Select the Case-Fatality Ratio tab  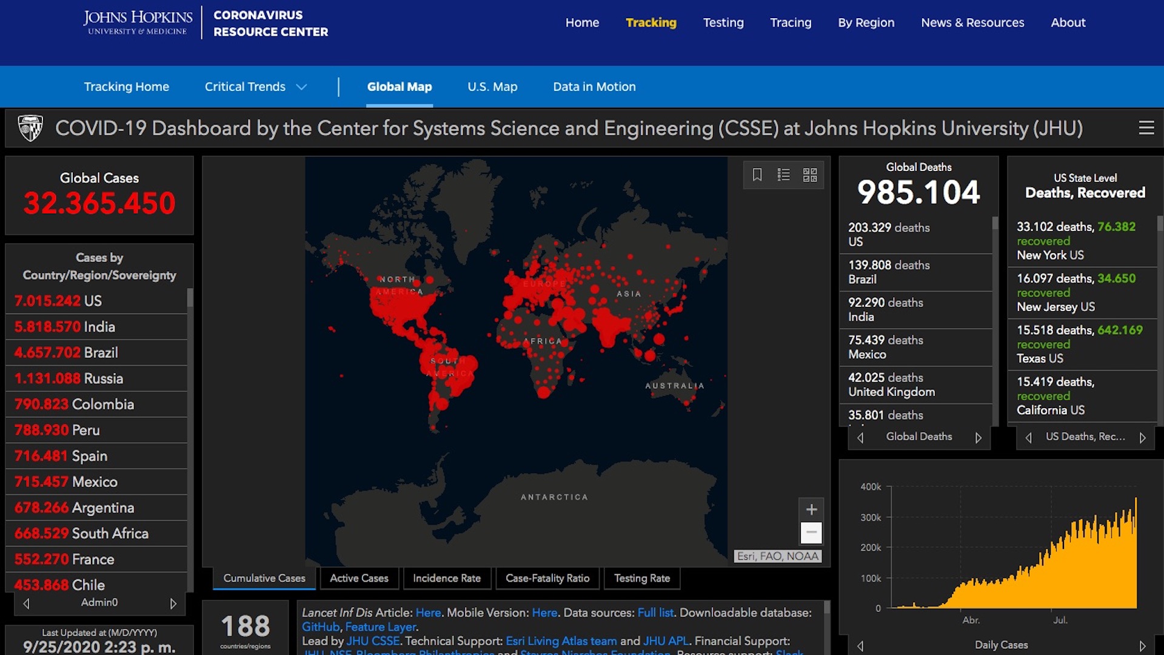[x=547, y=578]
